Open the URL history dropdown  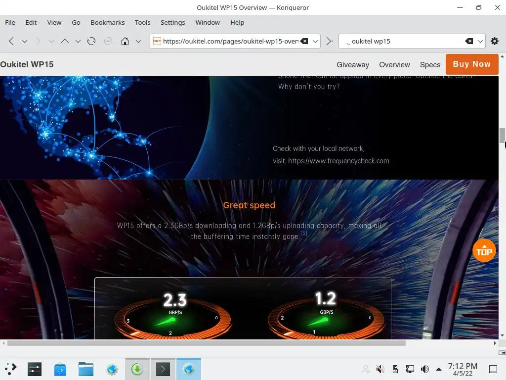(315, 42)
